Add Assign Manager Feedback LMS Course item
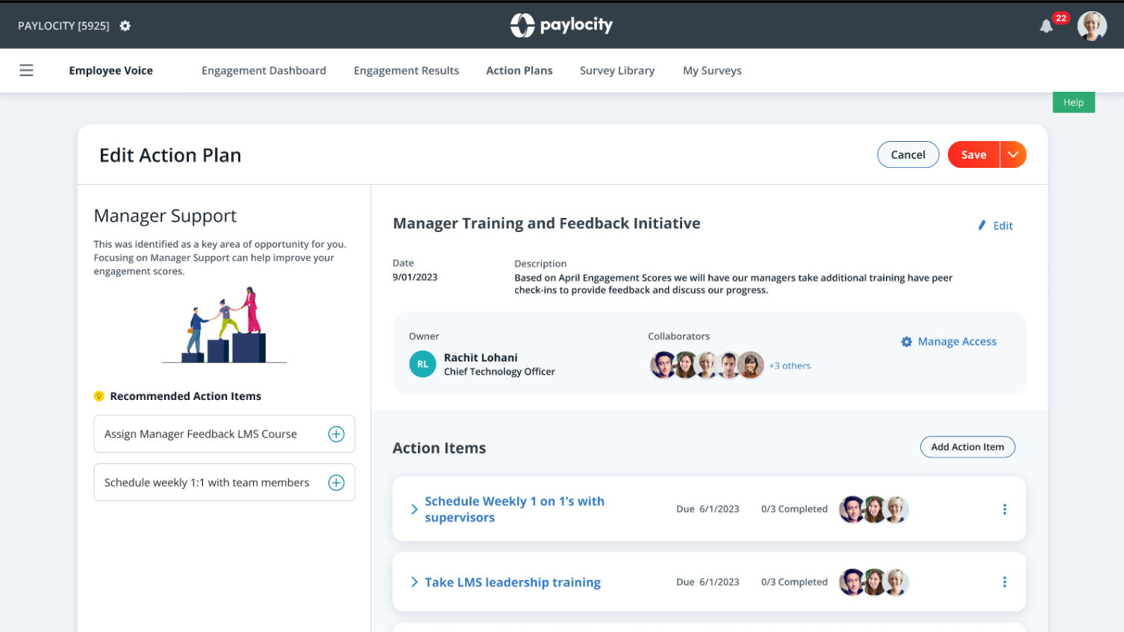 tap(337, 434)
